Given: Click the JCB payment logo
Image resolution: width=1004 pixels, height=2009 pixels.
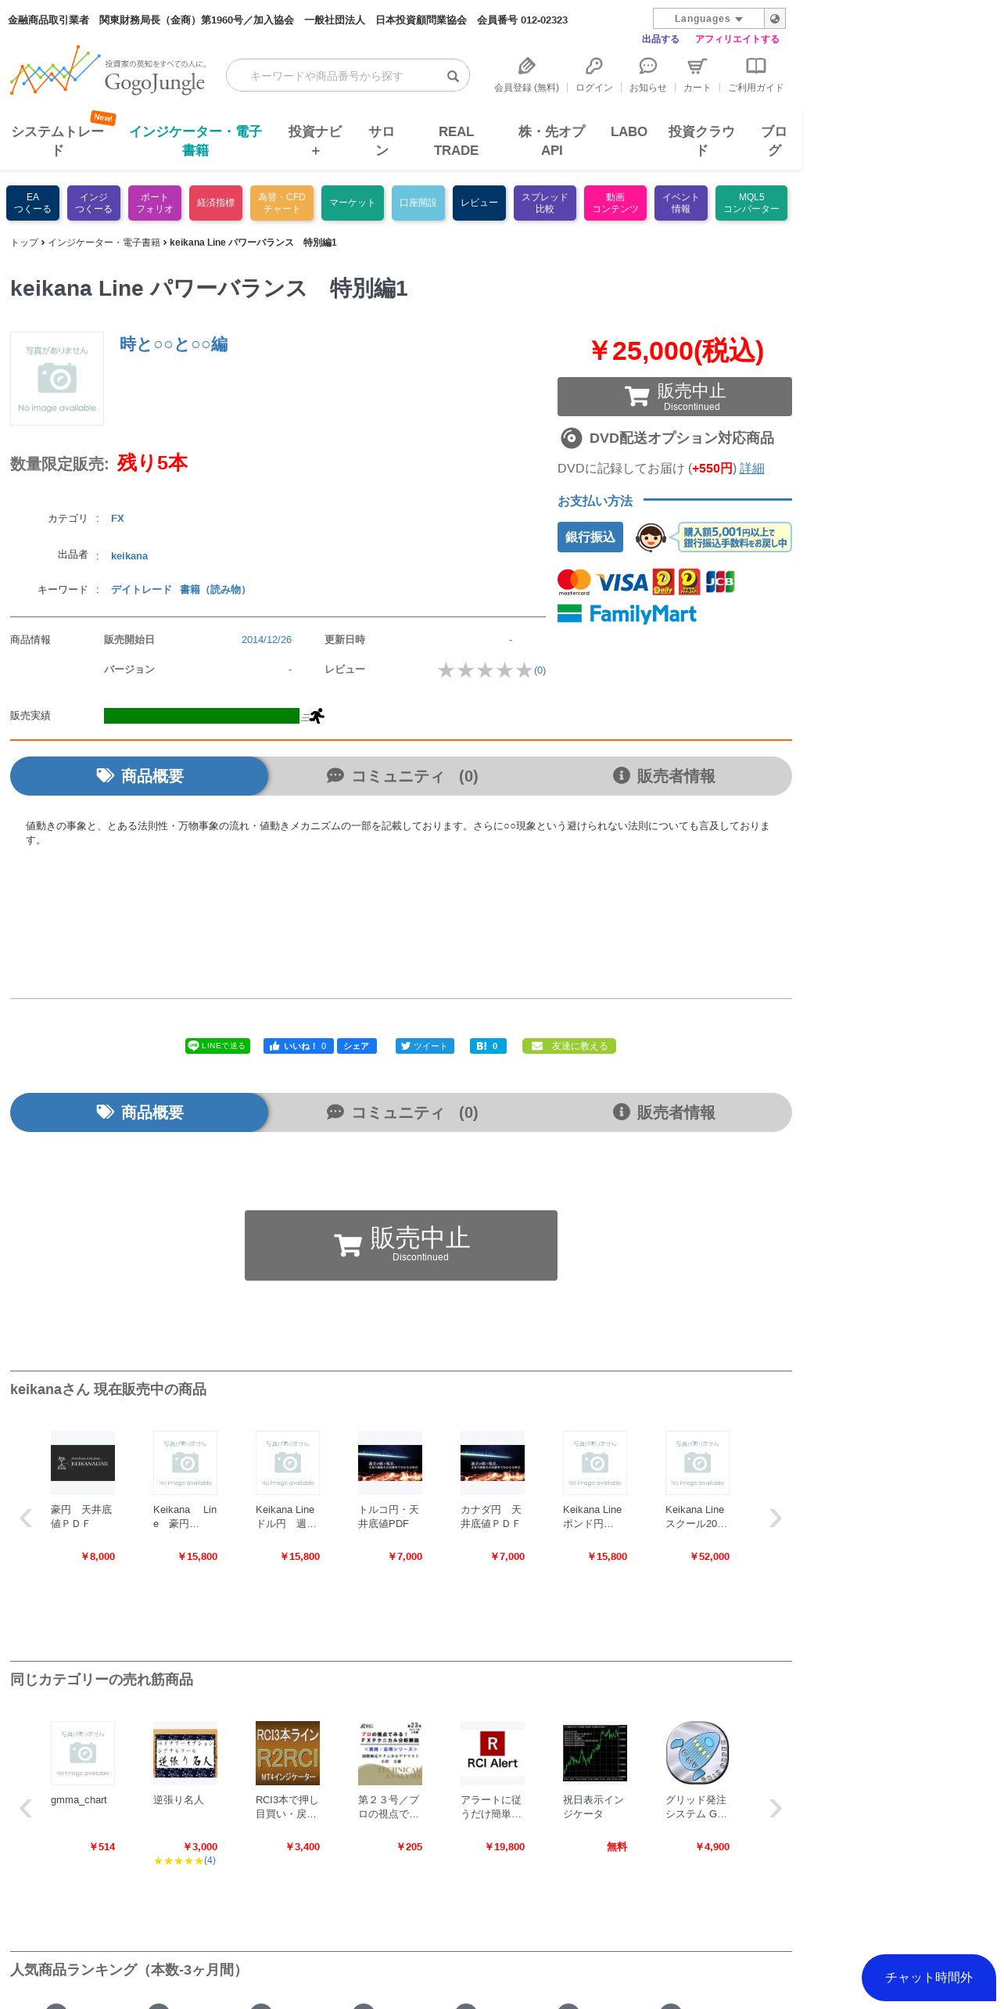Looking at the screenshot, I should (720, 581).
